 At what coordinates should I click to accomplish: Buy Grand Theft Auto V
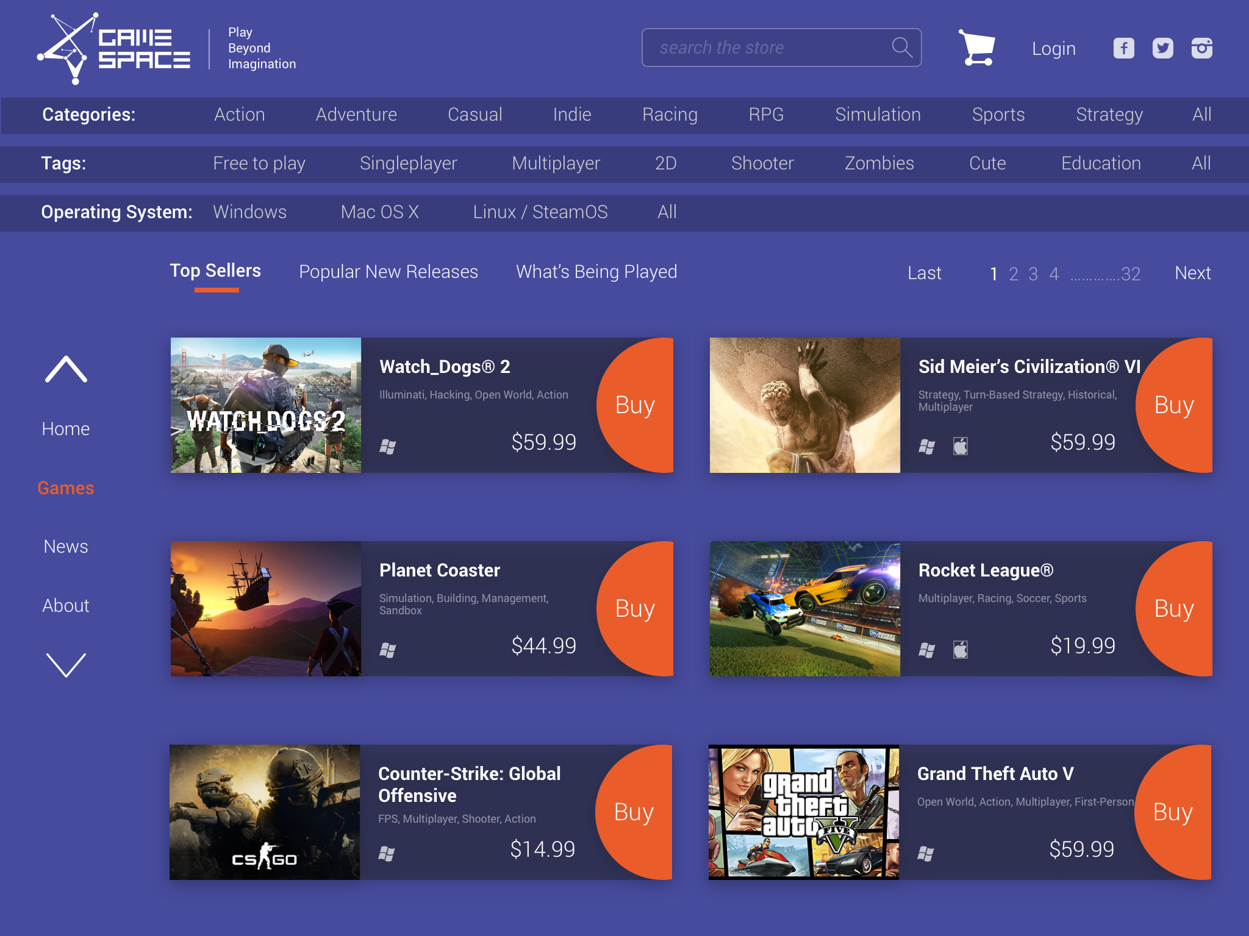pyautogui.click(x=1172, y=812)
